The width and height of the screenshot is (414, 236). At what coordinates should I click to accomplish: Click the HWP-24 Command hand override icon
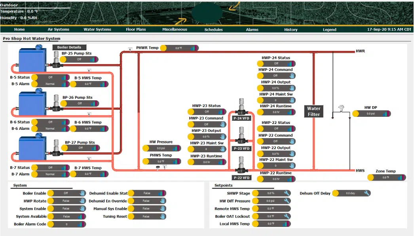[292, 76]
